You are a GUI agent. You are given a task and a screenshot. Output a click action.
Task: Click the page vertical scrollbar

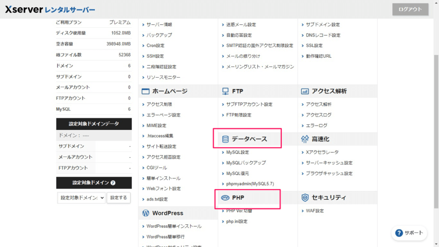click(436, 132)
